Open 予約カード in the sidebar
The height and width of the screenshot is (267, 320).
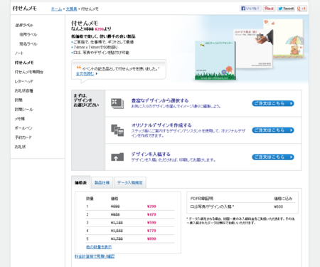point(23,137)
